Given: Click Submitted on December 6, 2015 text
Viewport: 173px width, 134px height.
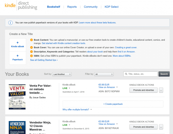Looking at the screenshot, I should coord(76,129).
